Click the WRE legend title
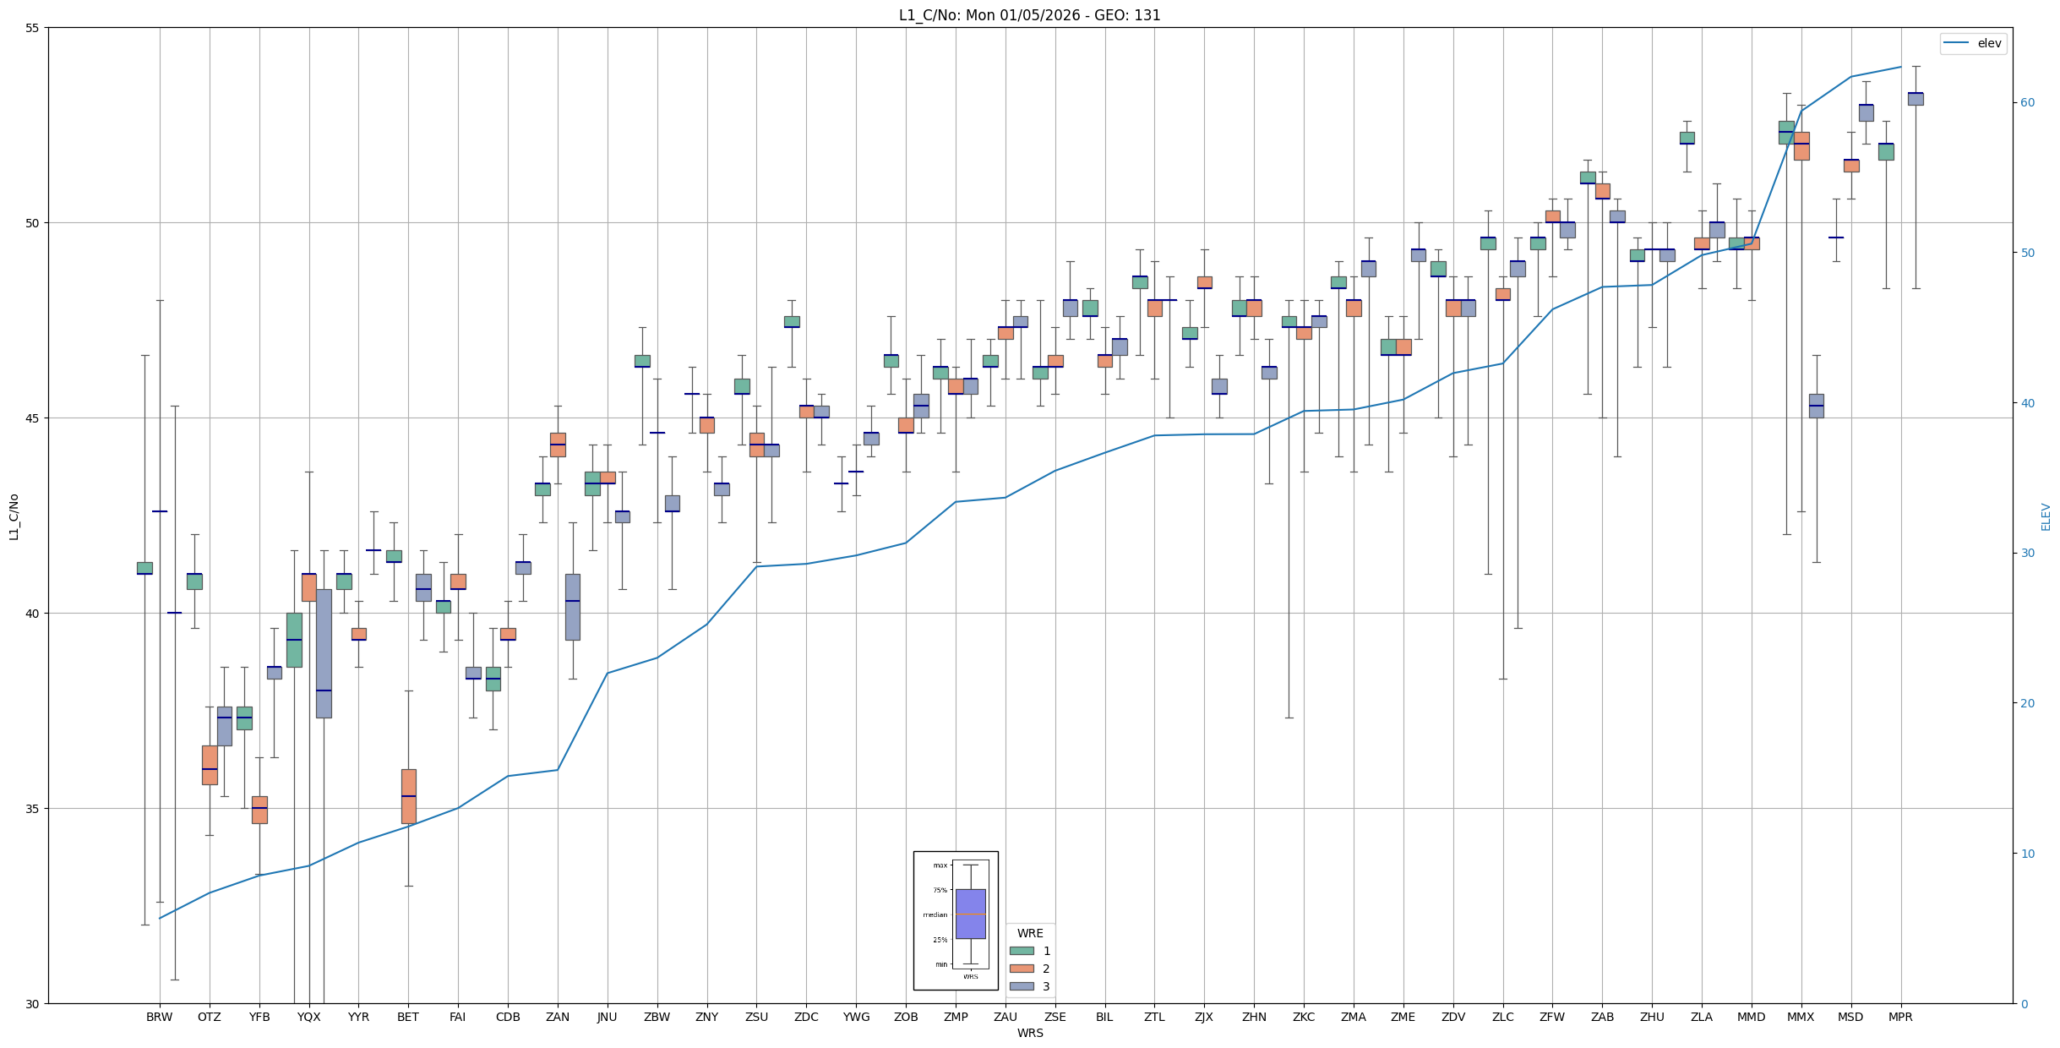2060x1048 pixels. [1030, 933]
